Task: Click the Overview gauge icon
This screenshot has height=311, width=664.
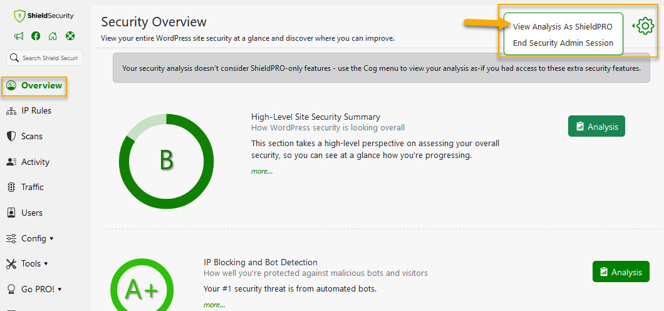Action: click(11, 86)
